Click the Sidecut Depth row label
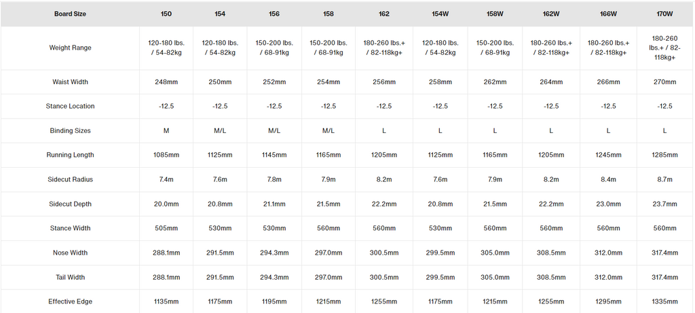The image size is (695, 313). pos(70,204)
